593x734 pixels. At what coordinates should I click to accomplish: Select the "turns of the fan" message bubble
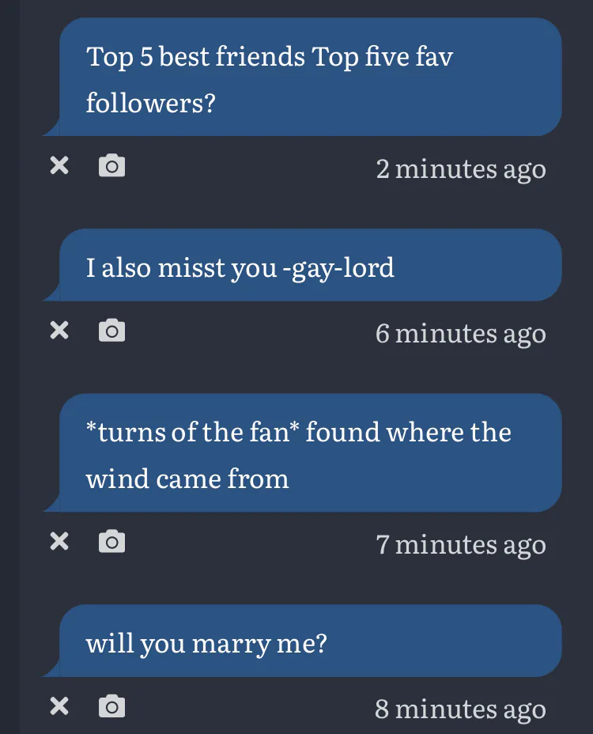click(x=310, y=454)
